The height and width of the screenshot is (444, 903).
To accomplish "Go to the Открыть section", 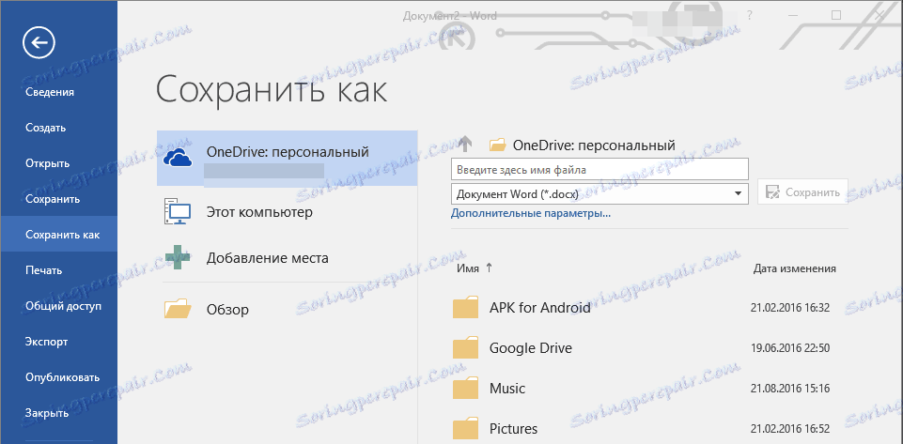I will pos(47,163).
